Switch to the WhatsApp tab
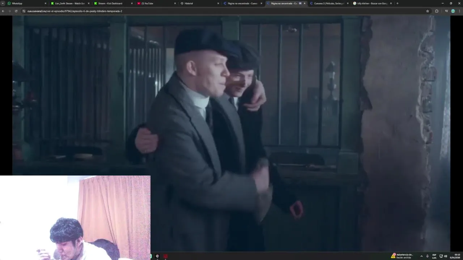 [x=27, y=3]
